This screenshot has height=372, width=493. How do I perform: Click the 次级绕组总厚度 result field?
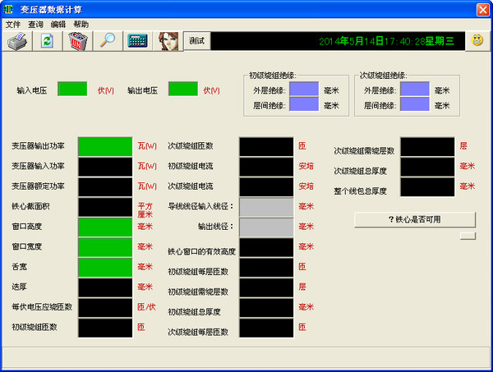[427, 167]
